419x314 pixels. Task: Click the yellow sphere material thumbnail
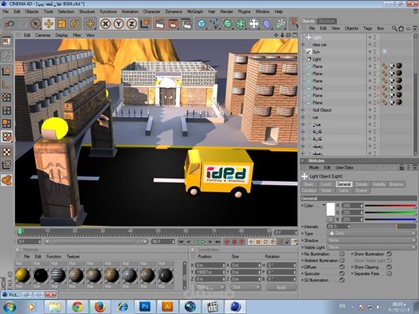click(22, 275)
